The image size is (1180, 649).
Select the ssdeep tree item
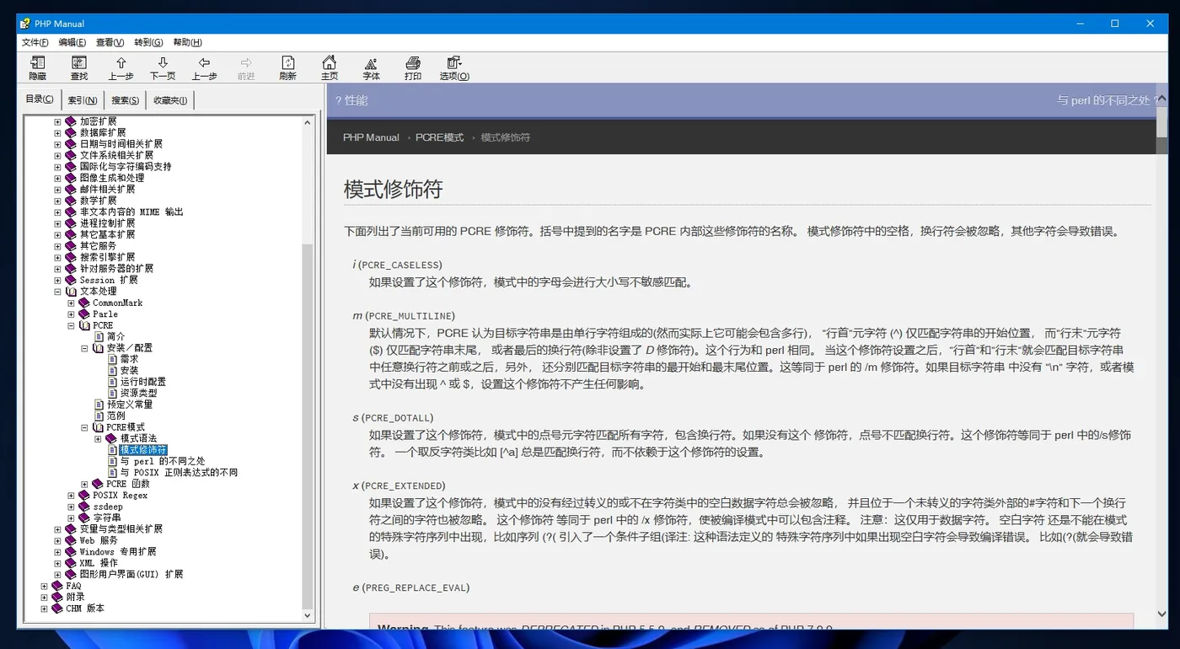[108, 507]
